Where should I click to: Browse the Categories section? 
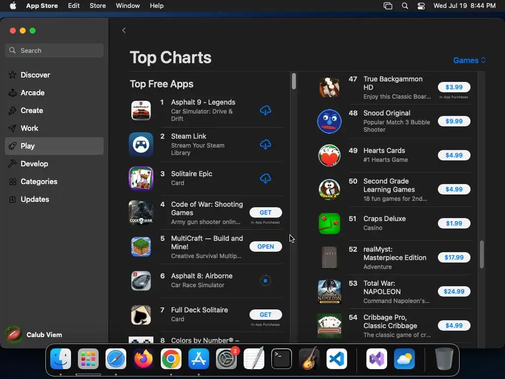click(54, 182)
